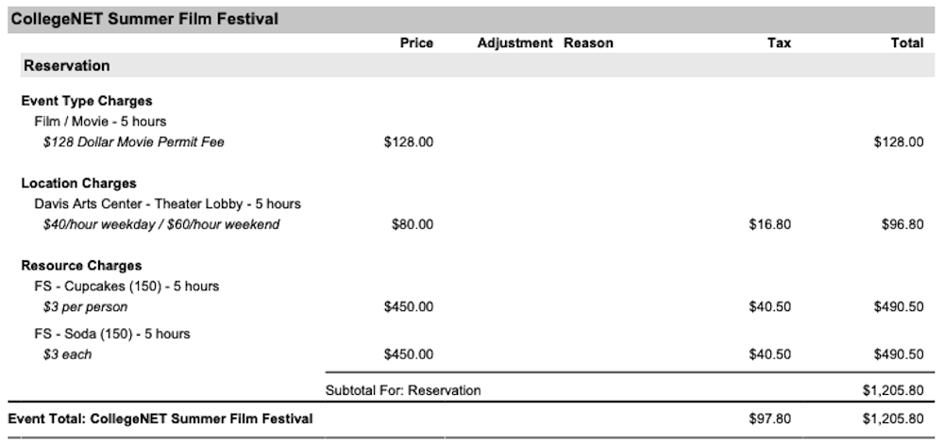The image size is (944, 444).
Task: Click the Reason column header
Action: (x=588, y=43)
